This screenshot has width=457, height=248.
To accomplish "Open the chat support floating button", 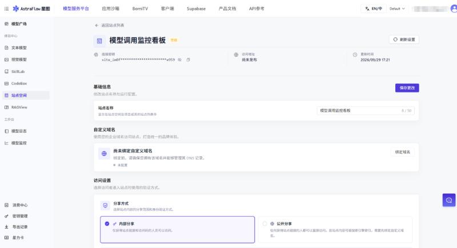I will 449,200.
